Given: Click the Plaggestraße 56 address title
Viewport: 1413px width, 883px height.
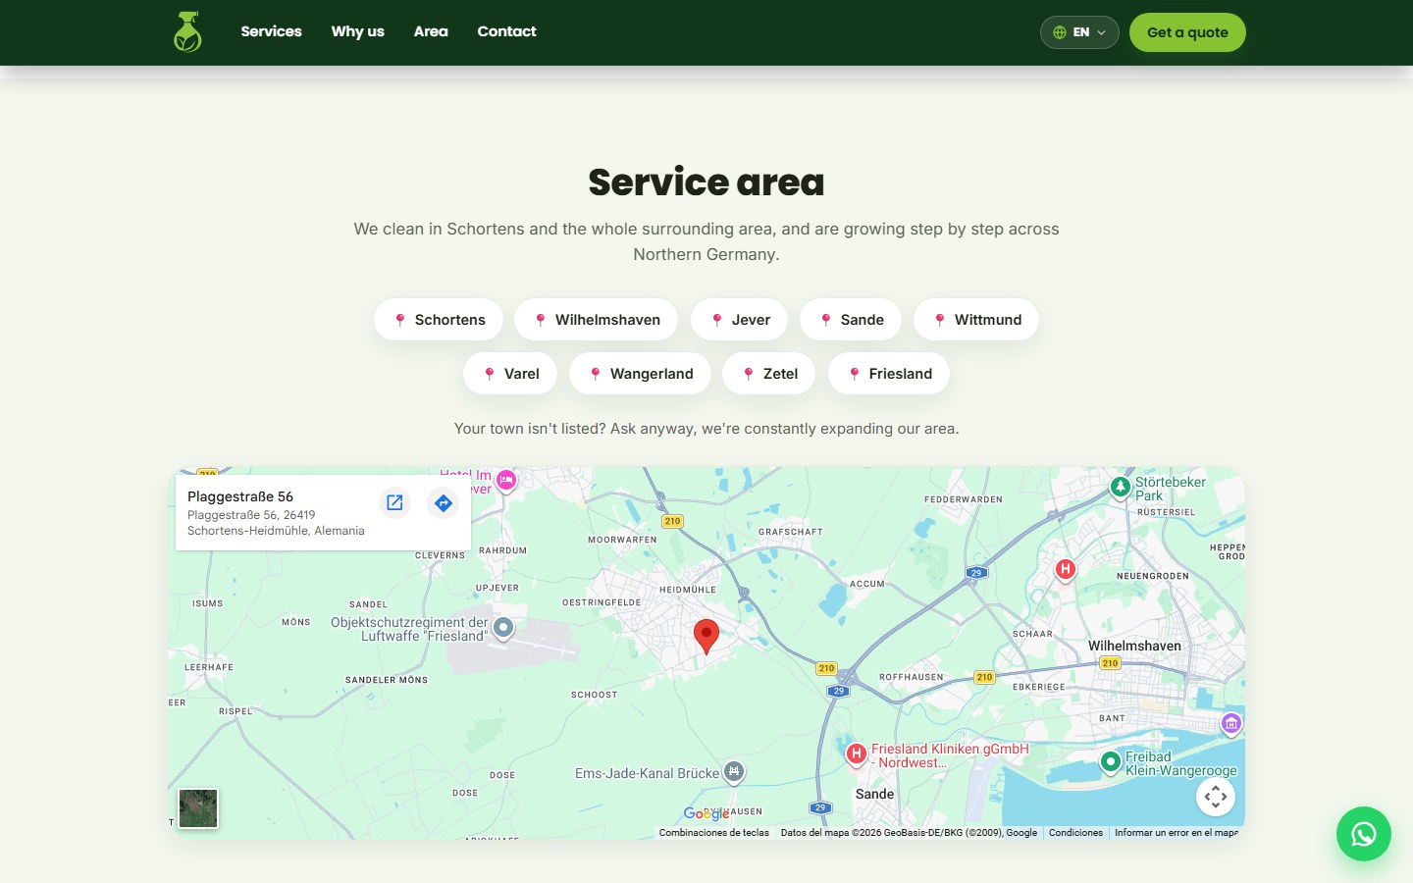Looking at the screenshot, I should point(240,496).
